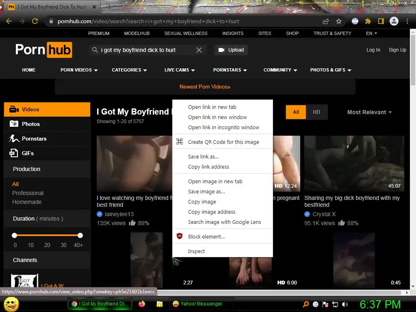The height and width of the screenshot is (312, 416).
Task: Select Inspect from the context menu
Action: 222,251
